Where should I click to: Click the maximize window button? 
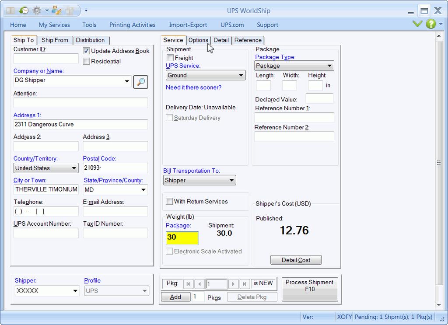tap(424, 11)
